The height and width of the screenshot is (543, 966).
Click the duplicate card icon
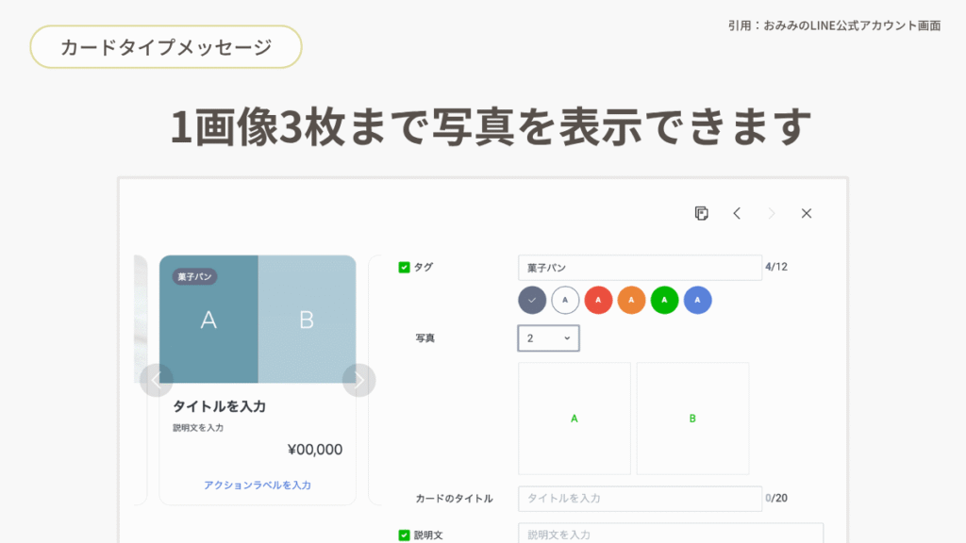[x=701, y=213]
